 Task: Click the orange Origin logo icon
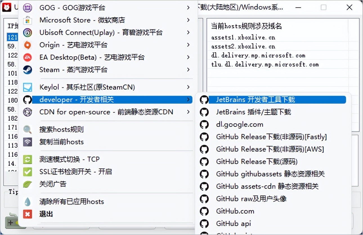(x=27, y=45)
